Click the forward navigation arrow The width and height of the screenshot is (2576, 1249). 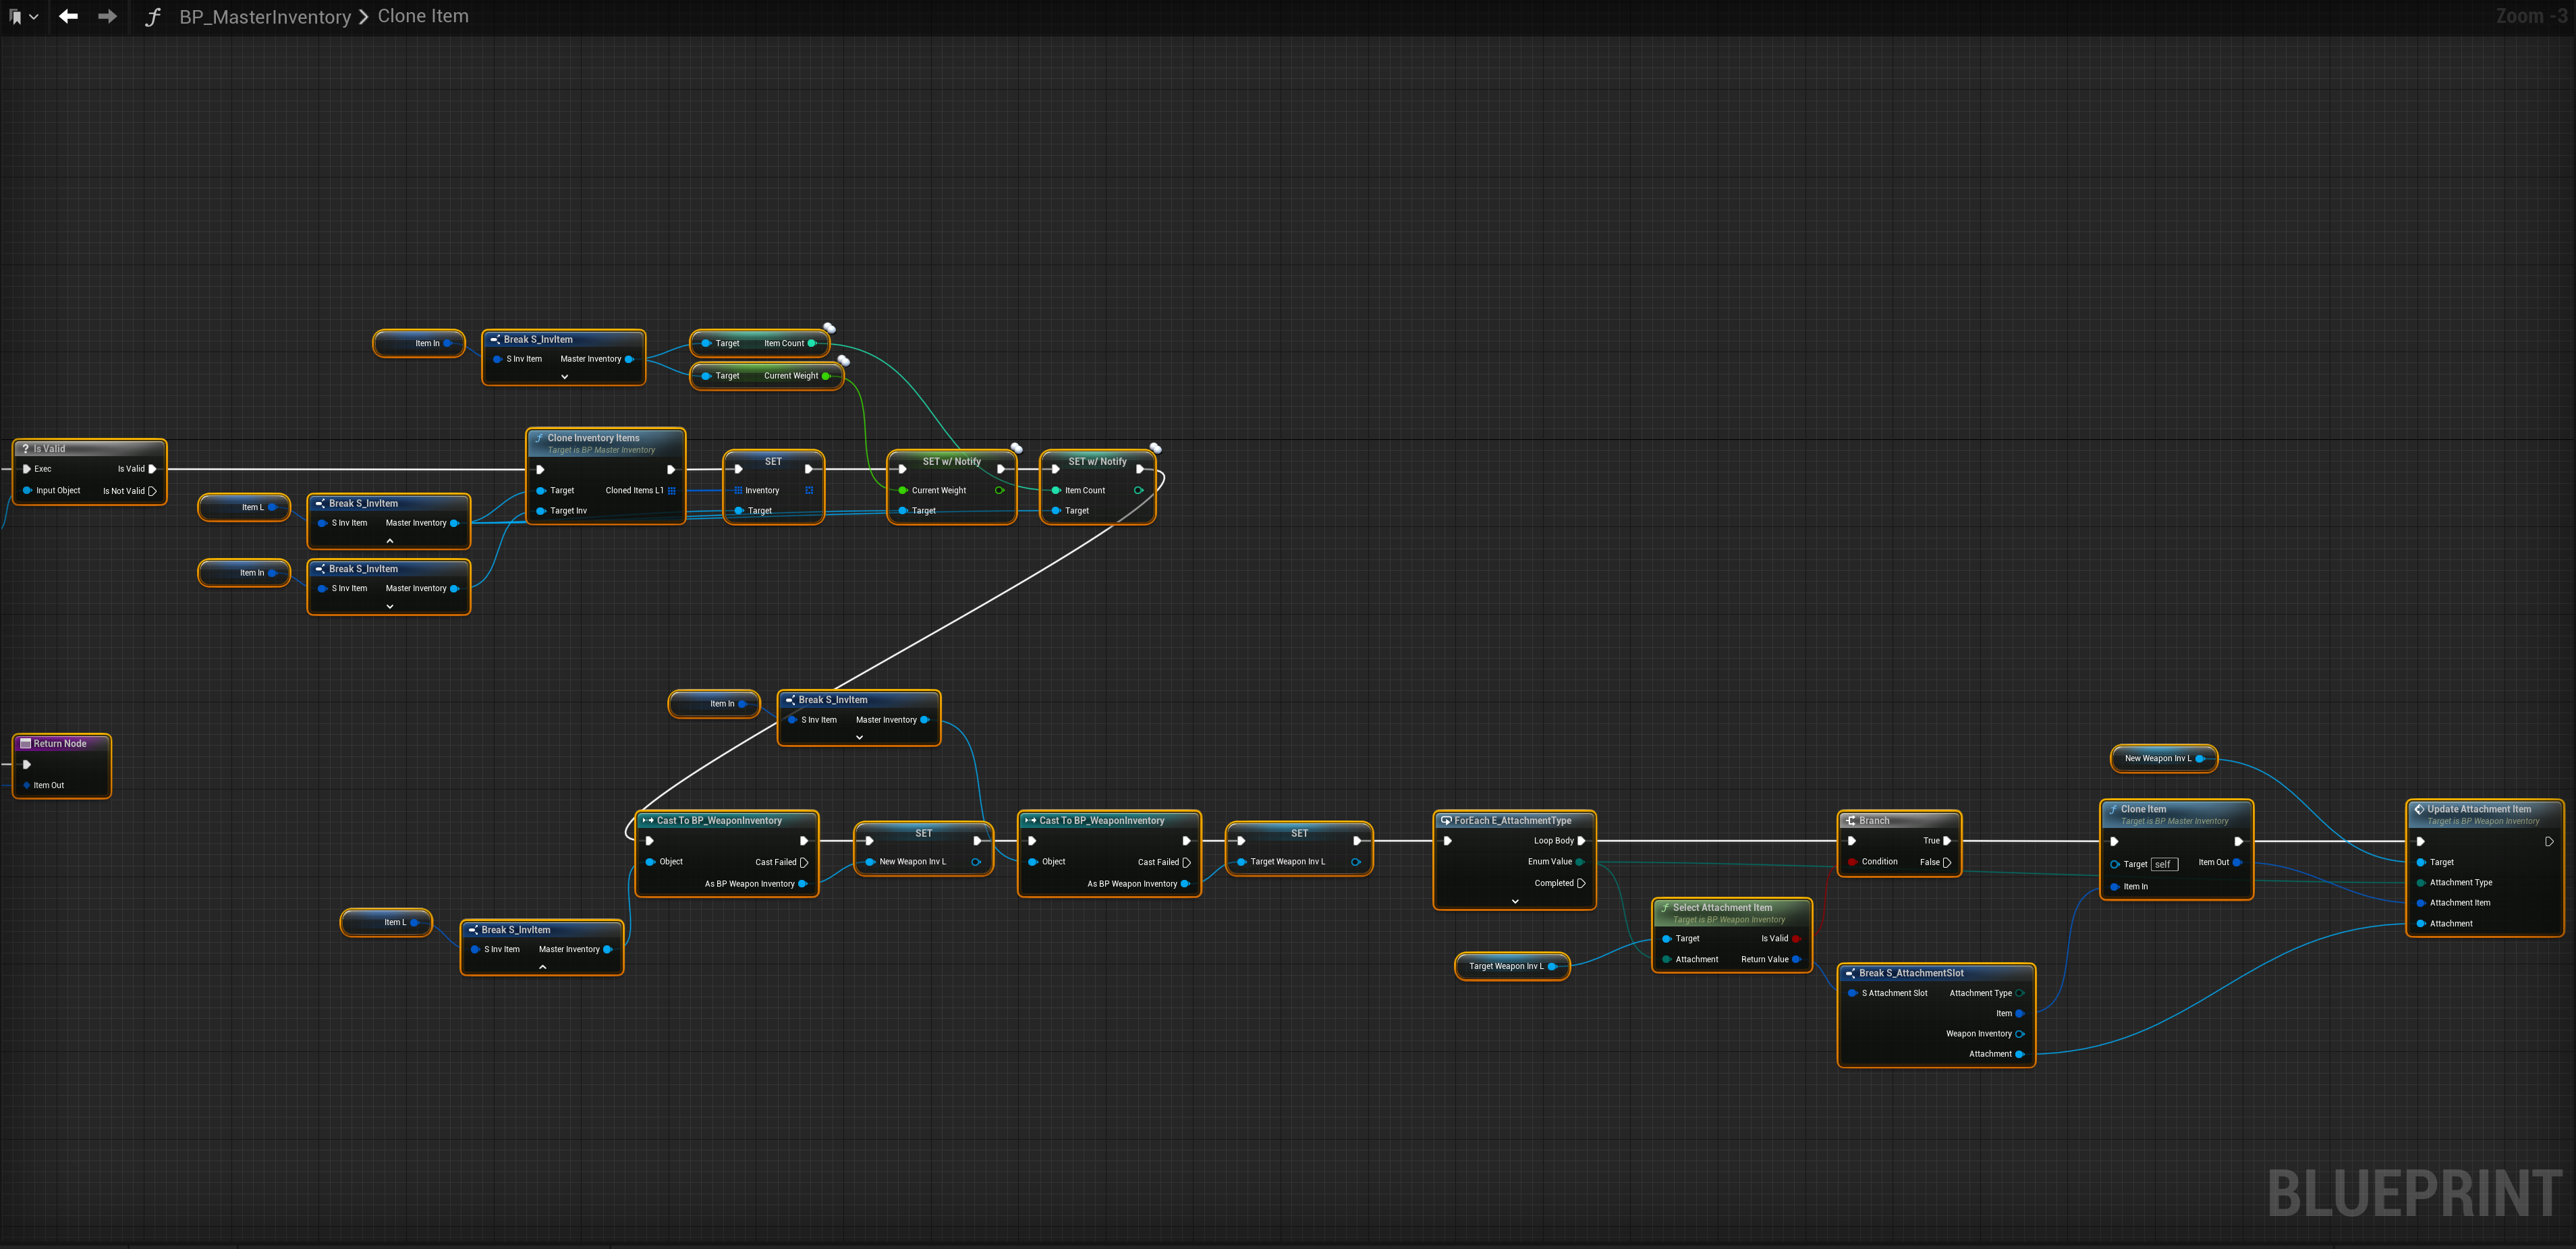[107, 16]
